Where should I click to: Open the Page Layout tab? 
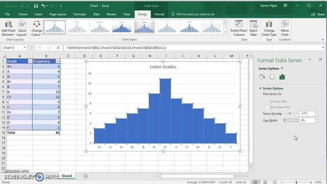pyautogui.click(x=58, y=14)
